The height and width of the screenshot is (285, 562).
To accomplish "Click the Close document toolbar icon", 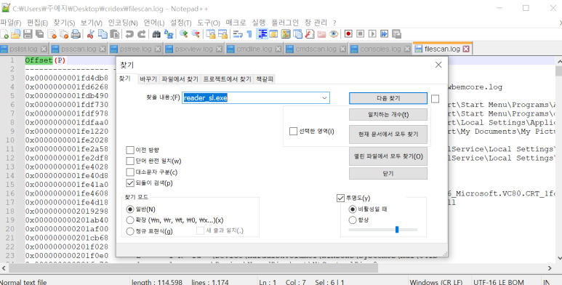I will 52,34.
